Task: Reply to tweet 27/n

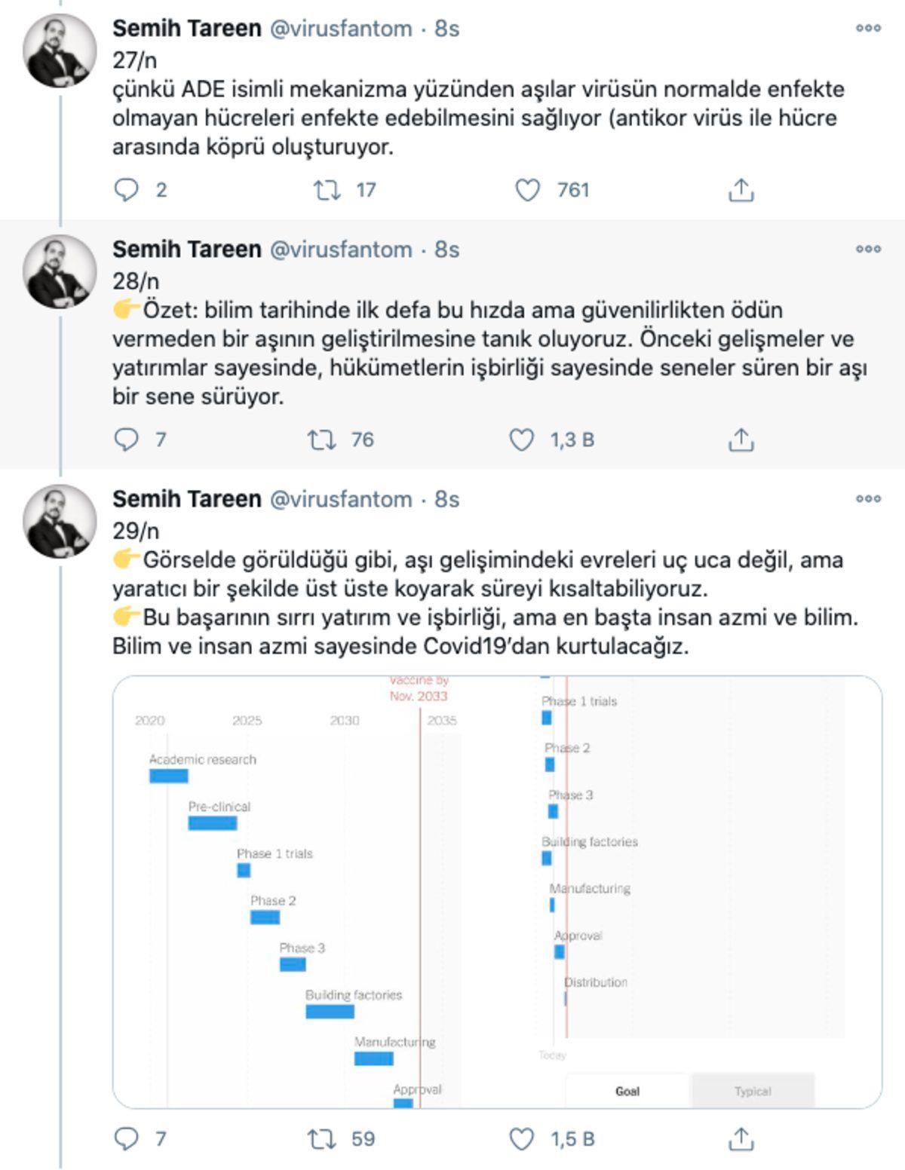Action: pyautogui.click(x=125, y=190)
